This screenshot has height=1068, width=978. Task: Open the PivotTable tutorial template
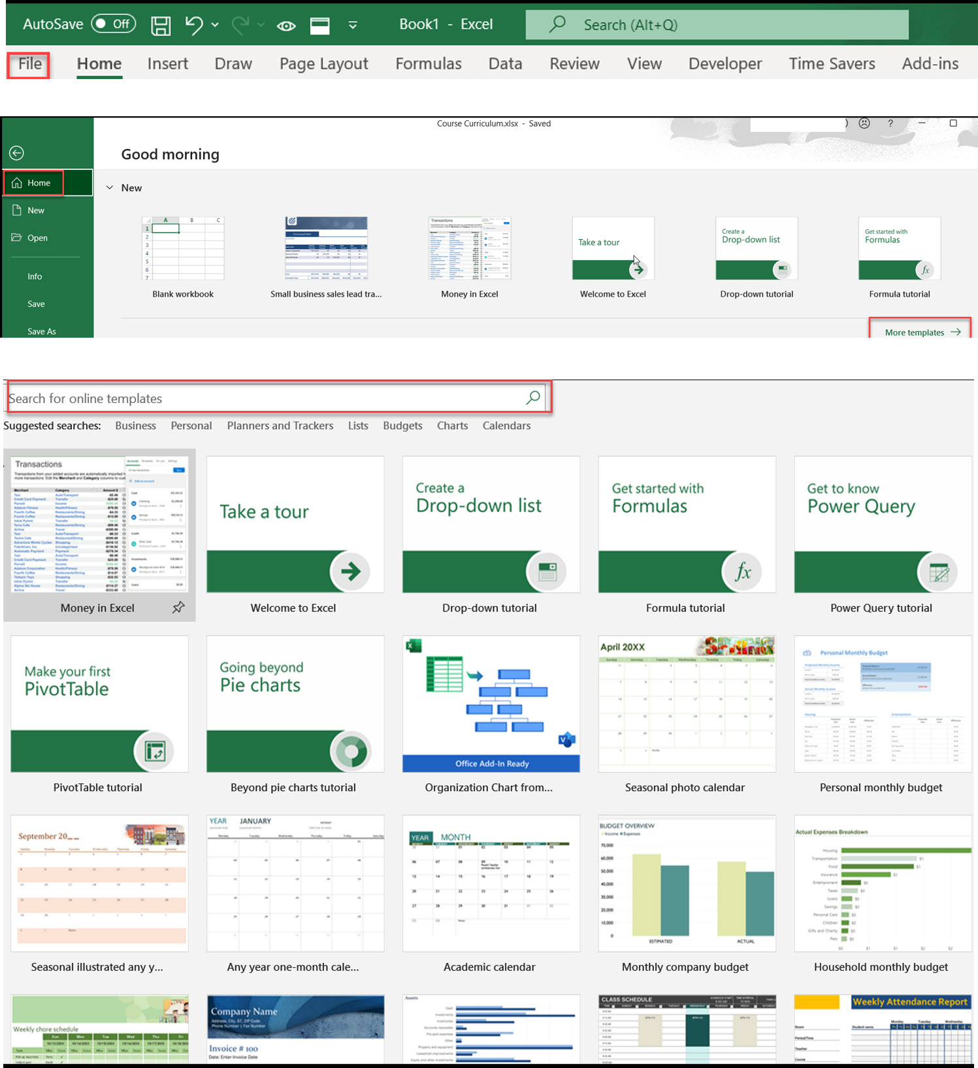click(99, 704)
